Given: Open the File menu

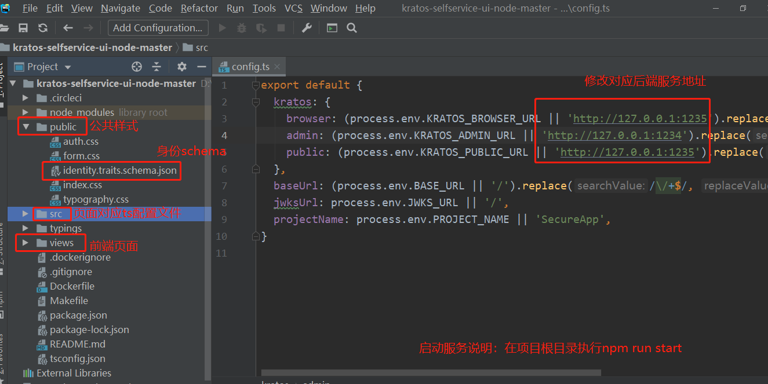Looking at the screenshot, I should 30,8.
